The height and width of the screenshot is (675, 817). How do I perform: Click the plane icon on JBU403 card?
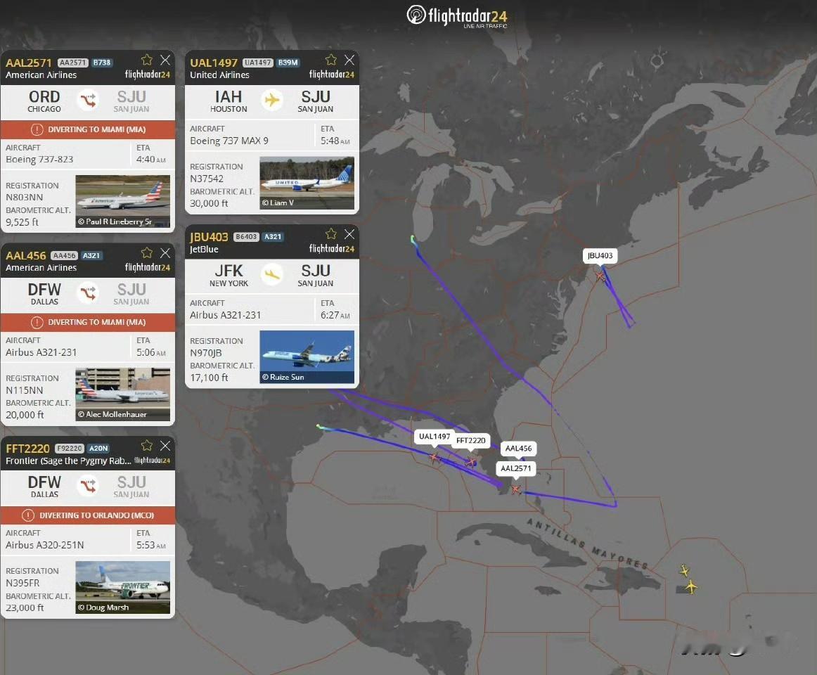pyautogui.click(x=272, y=274)
